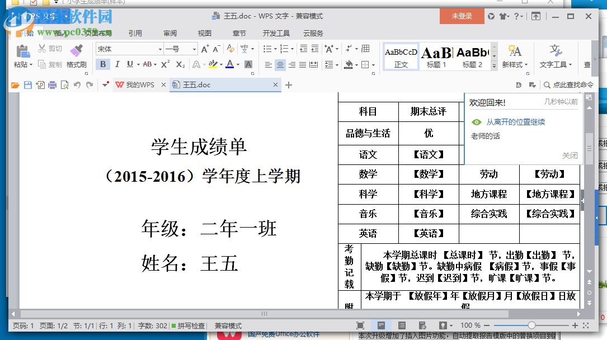Expand the underline style dropdown arrow
This screenshot has width=607, height=340.
coord(139,65)
